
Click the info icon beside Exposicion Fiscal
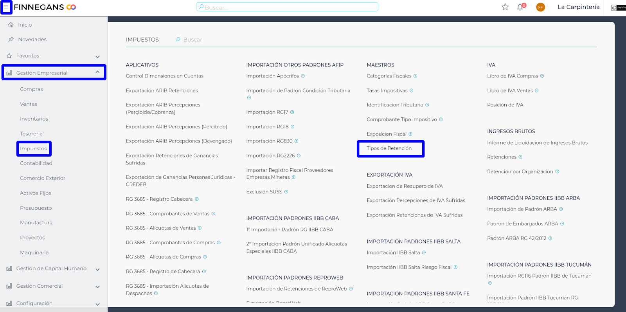410,134
